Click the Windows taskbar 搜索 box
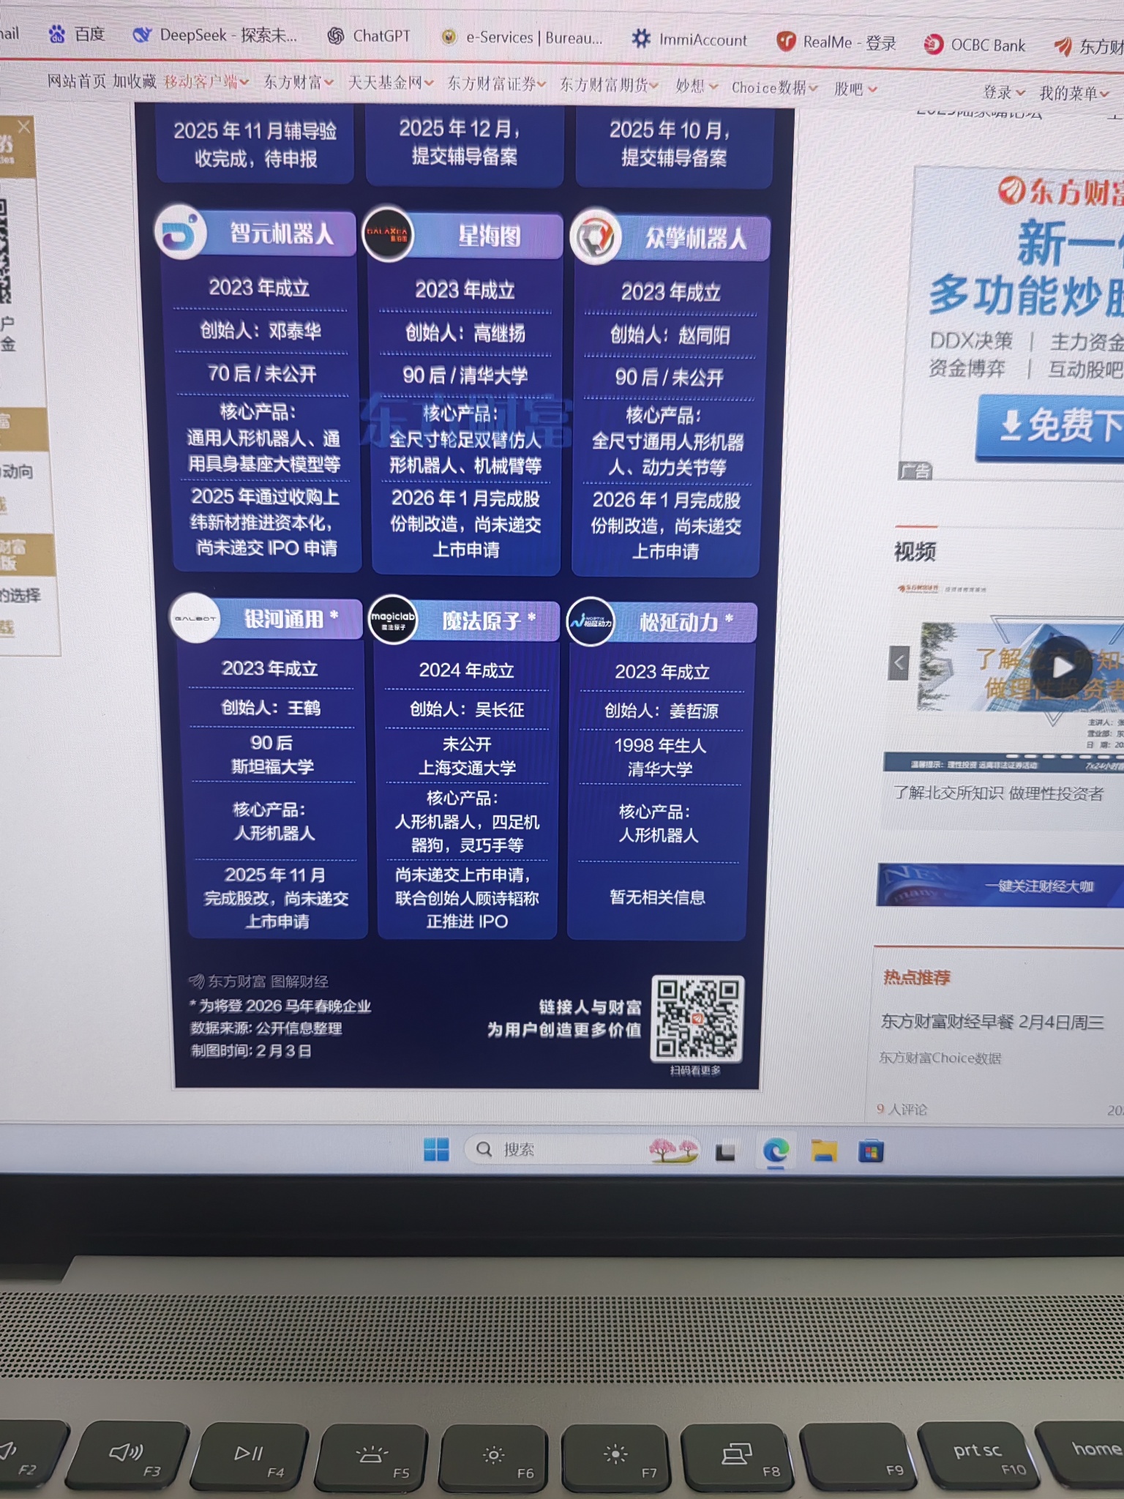The height and width of the screenshot is (1499, 1124). tap(581, 1150)
